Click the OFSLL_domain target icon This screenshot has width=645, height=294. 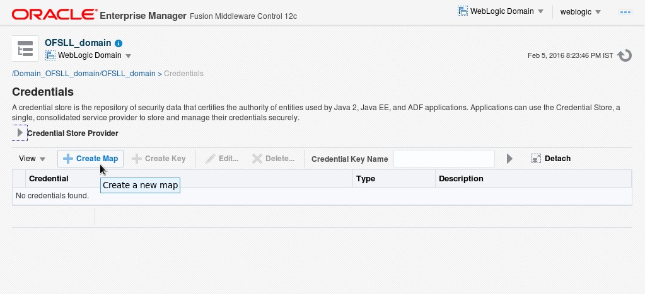click(x=25, y=48)
